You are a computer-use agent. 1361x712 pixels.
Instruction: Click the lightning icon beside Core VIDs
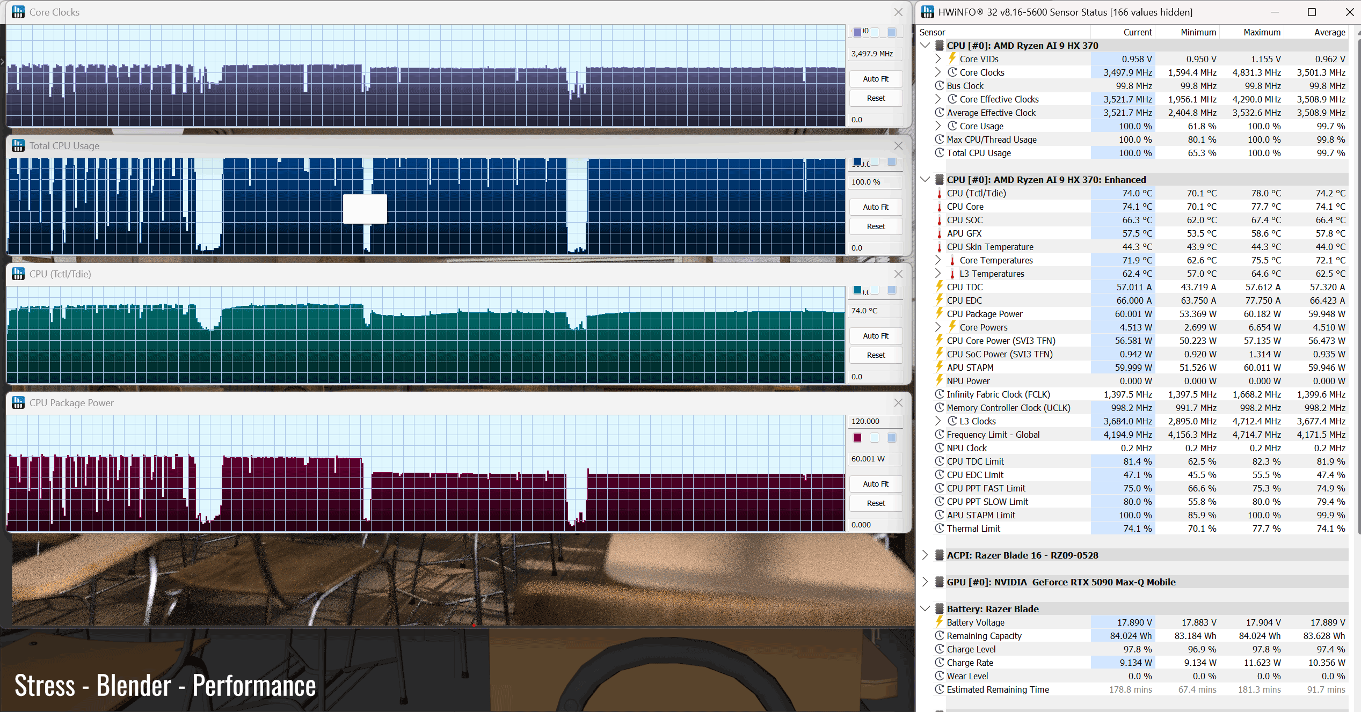tap(952, 58)
